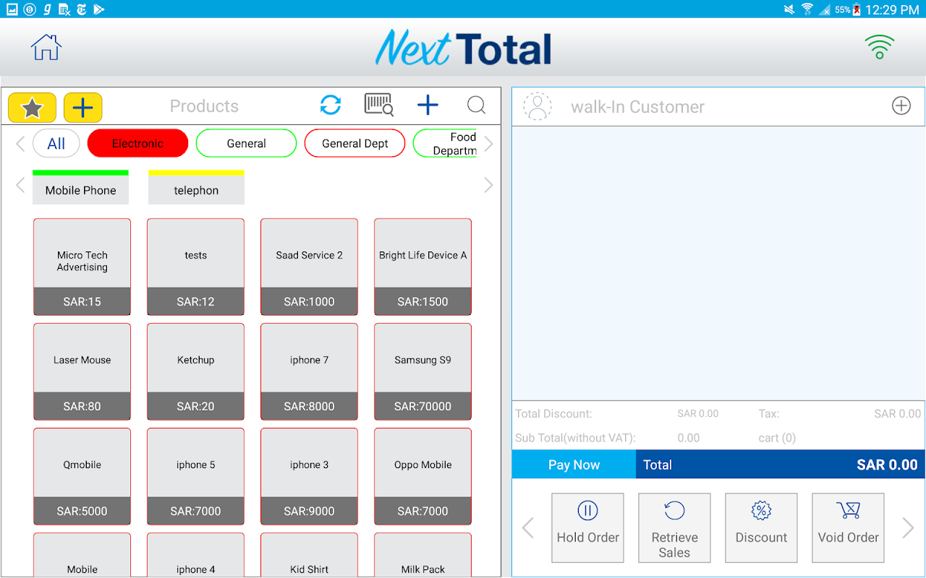
Task: Choose the iphone 3 product tile
Action: 309,476
